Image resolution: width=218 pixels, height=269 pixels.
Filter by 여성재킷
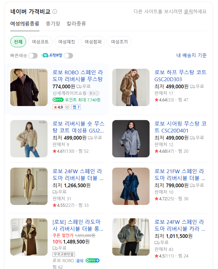[67, 42]
